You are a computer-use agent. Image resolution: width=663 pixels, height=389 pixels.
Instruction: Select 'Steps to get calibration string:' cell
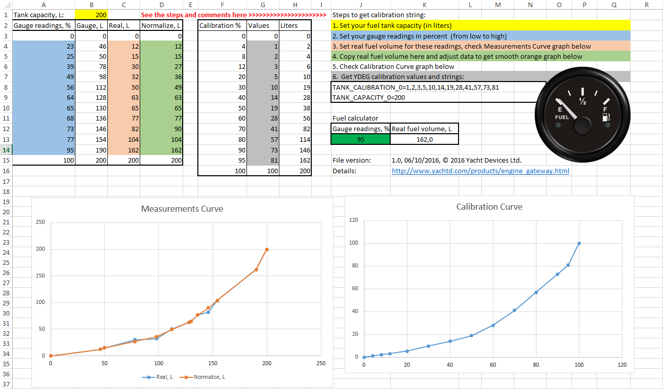pyautogui.click(x=379, y=15)
